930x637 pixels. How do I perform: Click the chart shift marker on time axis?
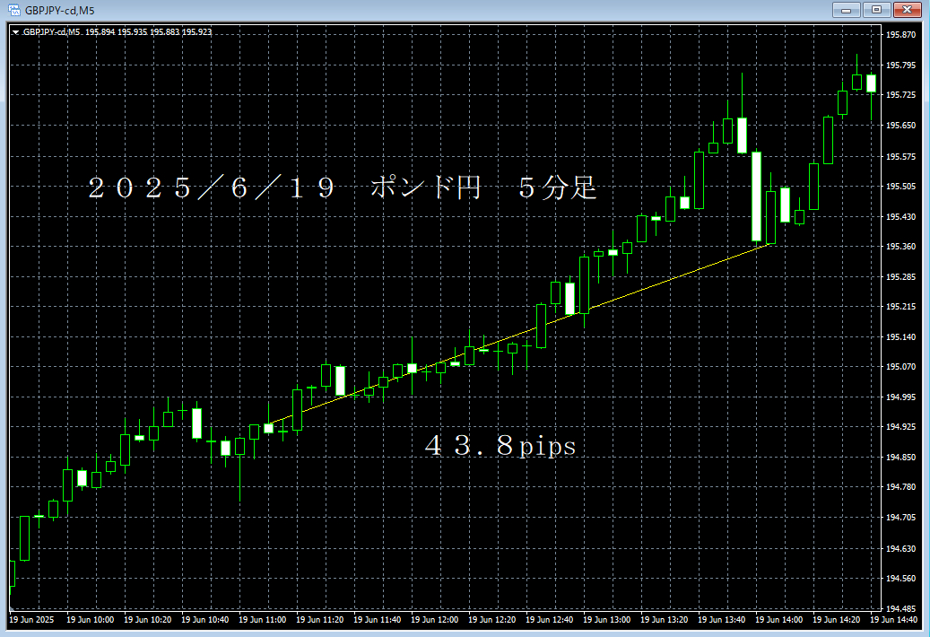point(11,610)
